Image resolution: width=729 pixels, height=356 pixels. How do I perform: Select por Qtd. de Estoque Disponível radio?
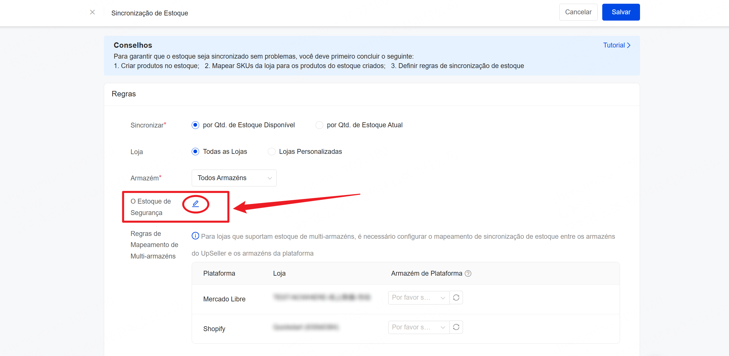point(195,125)
